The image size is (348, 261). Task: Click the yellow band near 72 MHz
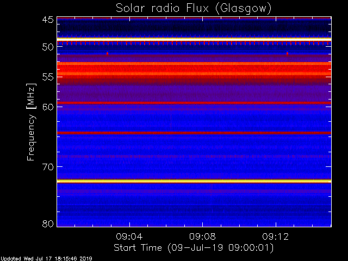[x=194, y=181]
